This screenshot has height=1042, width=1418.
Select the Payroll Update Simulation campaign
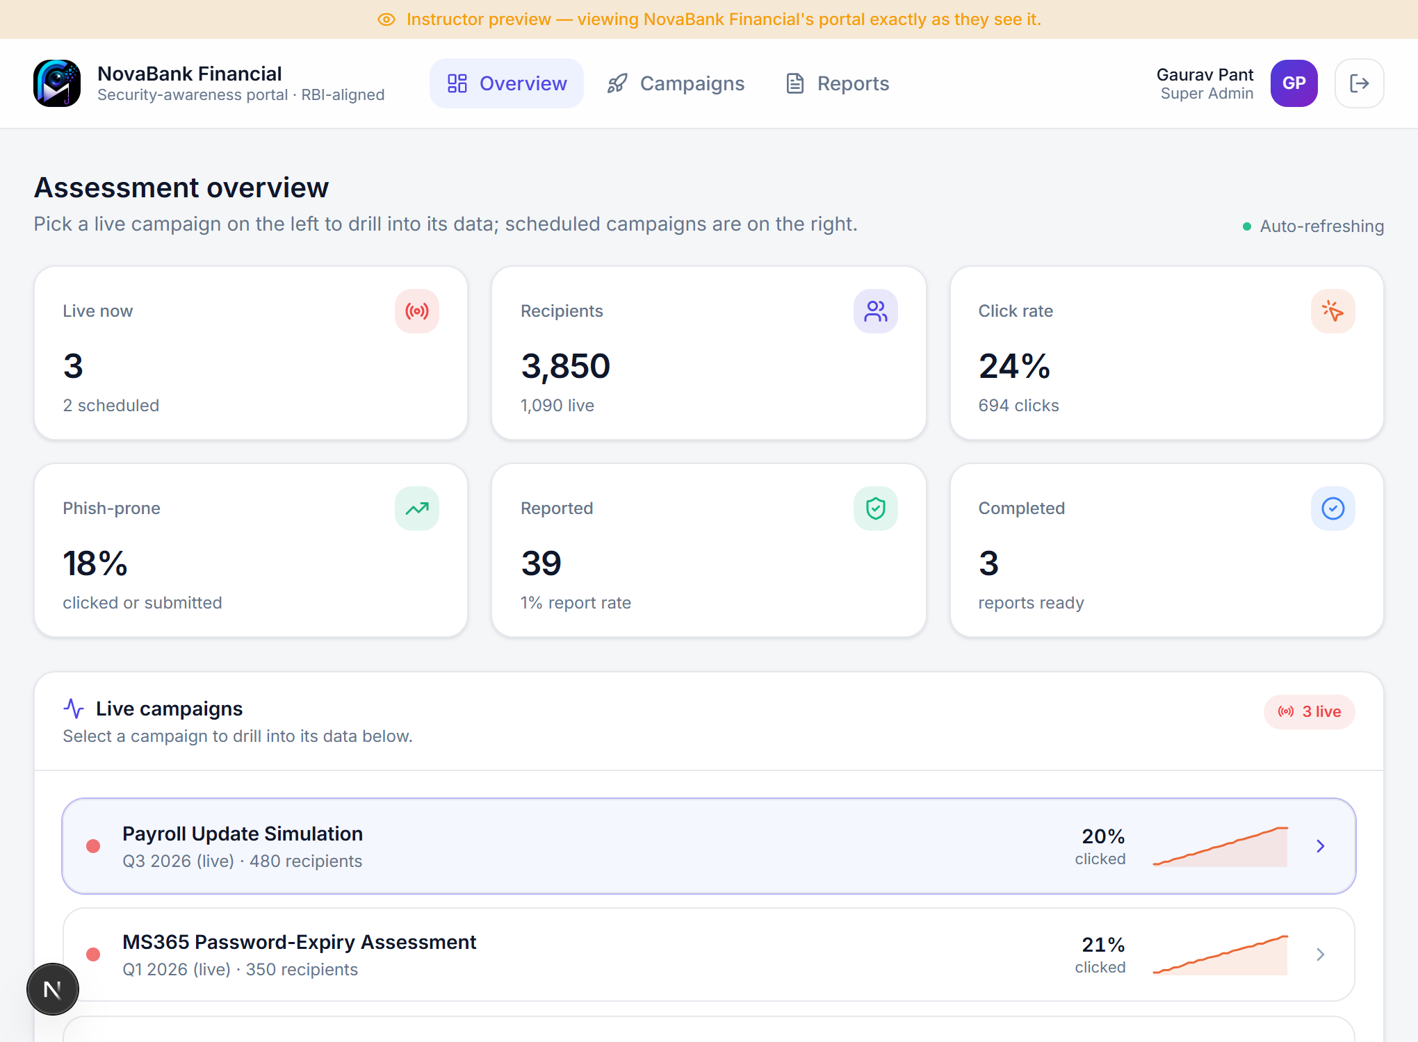709,846
